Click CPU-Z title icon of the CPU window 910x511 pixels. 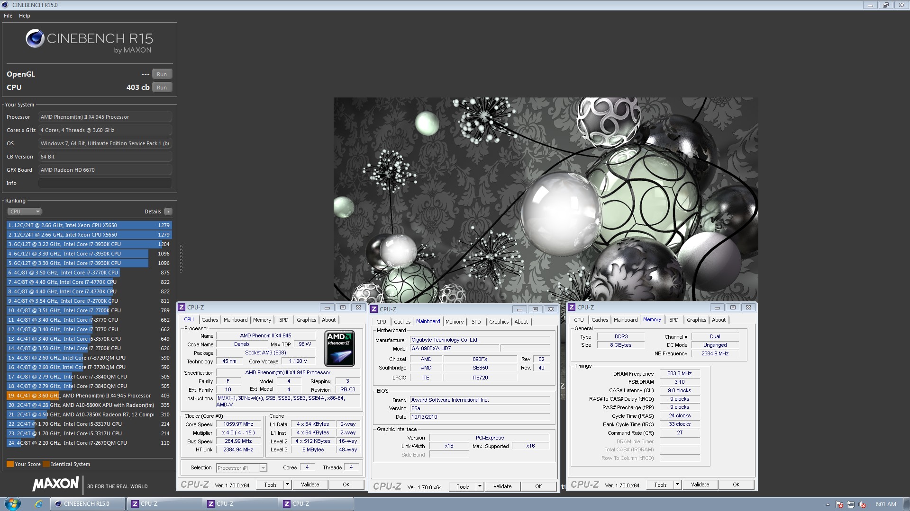click(182, 308)
